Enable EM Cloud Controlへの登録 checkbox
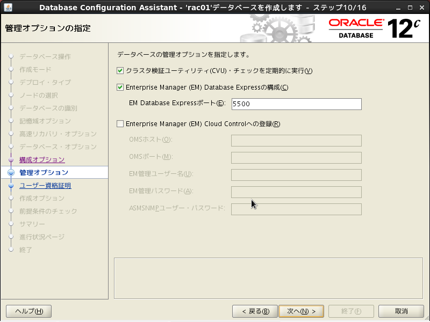 (x=120, y=124)
